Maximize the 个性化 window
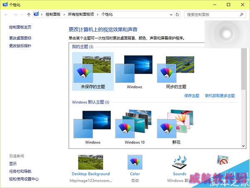 (228, 5)
